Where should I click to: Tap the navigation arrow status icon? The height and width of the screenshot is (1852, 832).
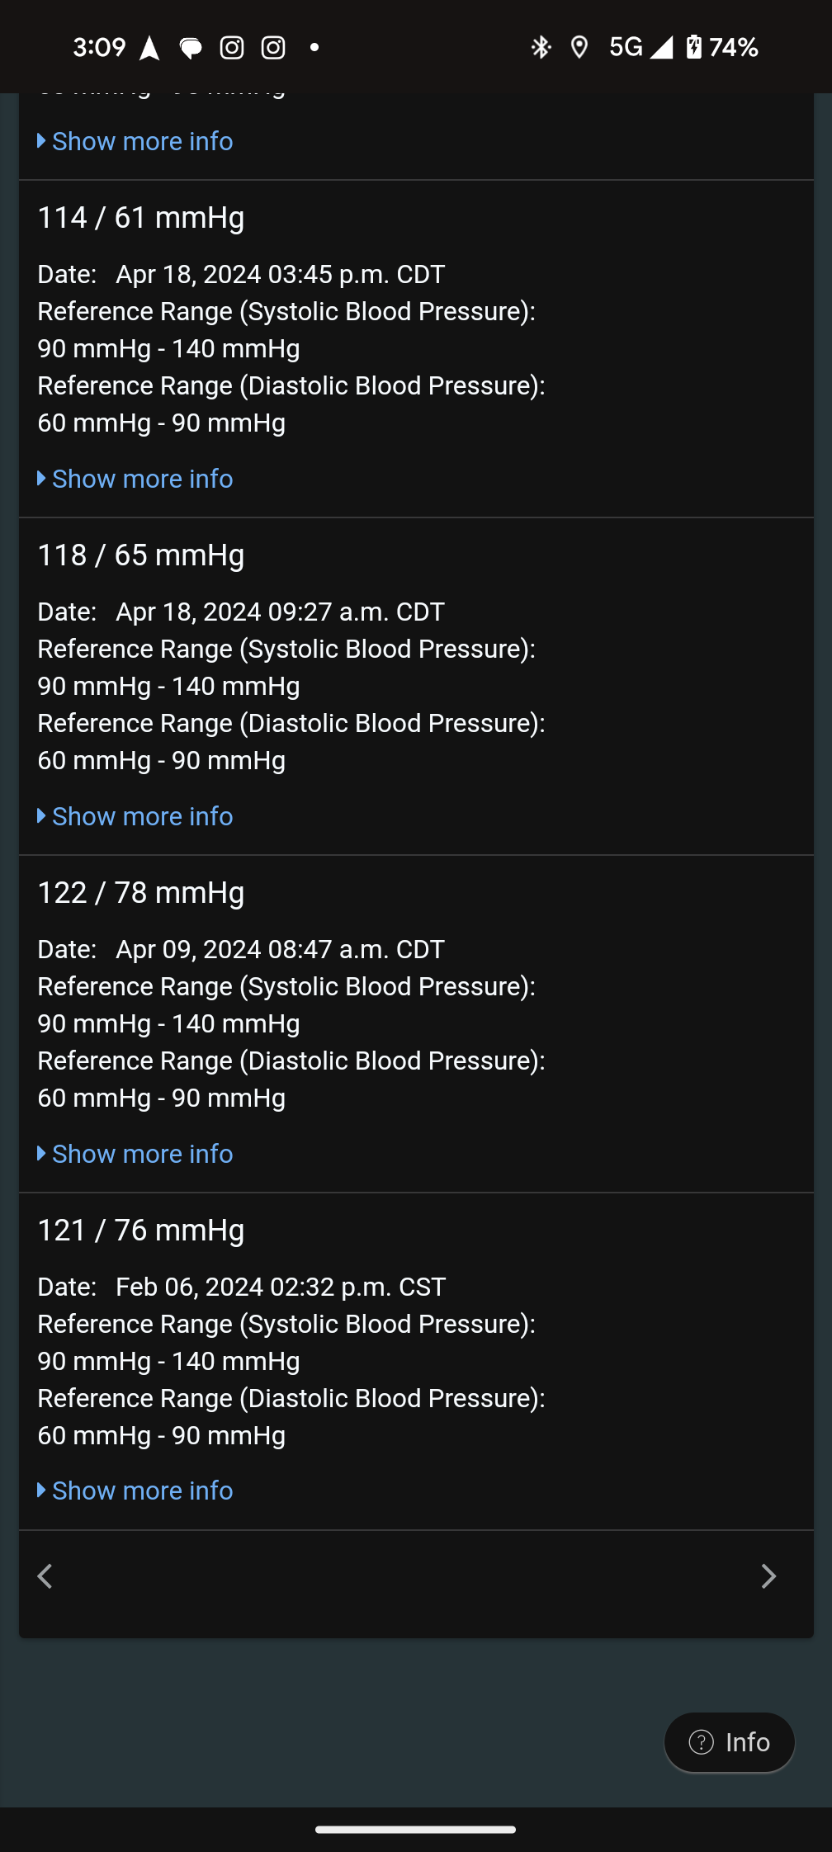149,49
